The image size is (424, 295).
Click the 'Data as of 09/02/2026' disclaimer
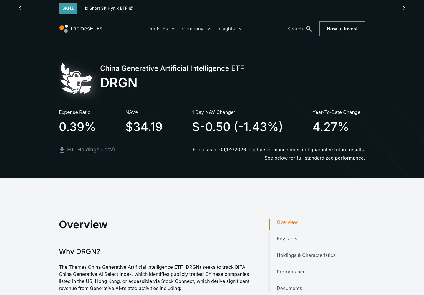point(279,154)
